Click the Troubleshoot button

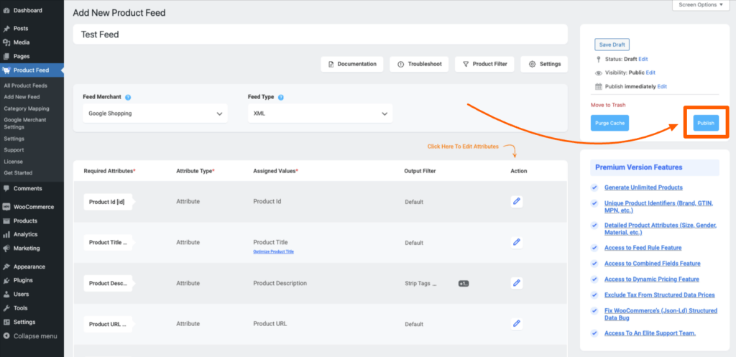coord(419,64)
